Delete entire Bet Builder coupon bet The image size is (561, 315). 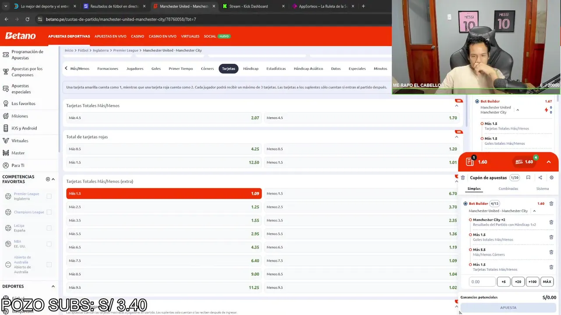[551, 203]
